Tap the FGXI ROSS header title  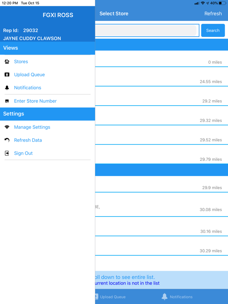coord(58,15)
